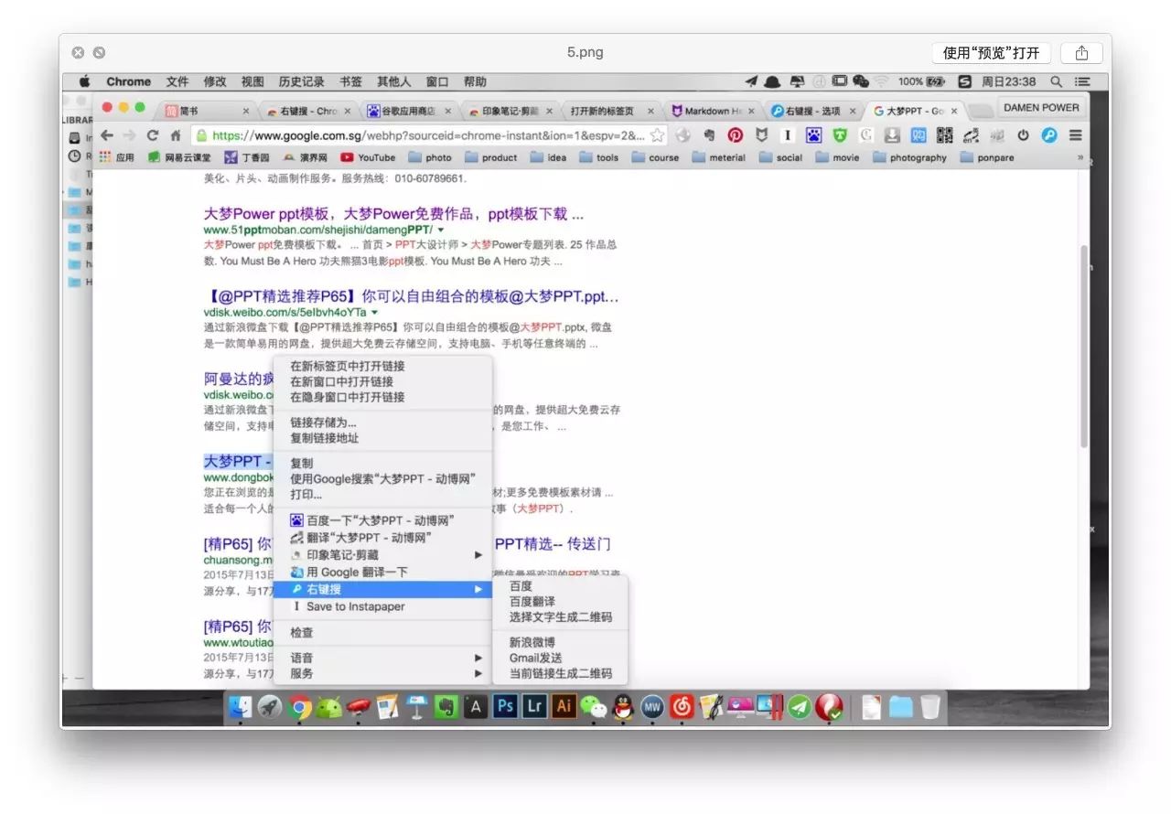1171x814 pixels.
Task: Open 网易云课堂 bookmark
Action: (179, 157)
